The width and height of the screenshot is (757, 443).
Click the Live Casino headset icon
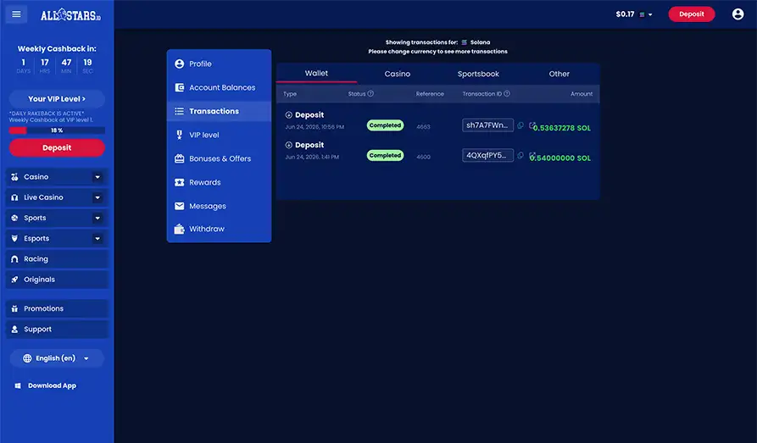point(14,197)
